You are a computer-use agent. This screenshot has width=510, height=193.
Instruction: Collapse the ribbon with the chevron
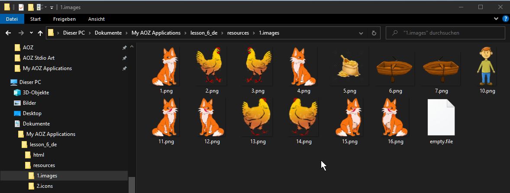496,19
